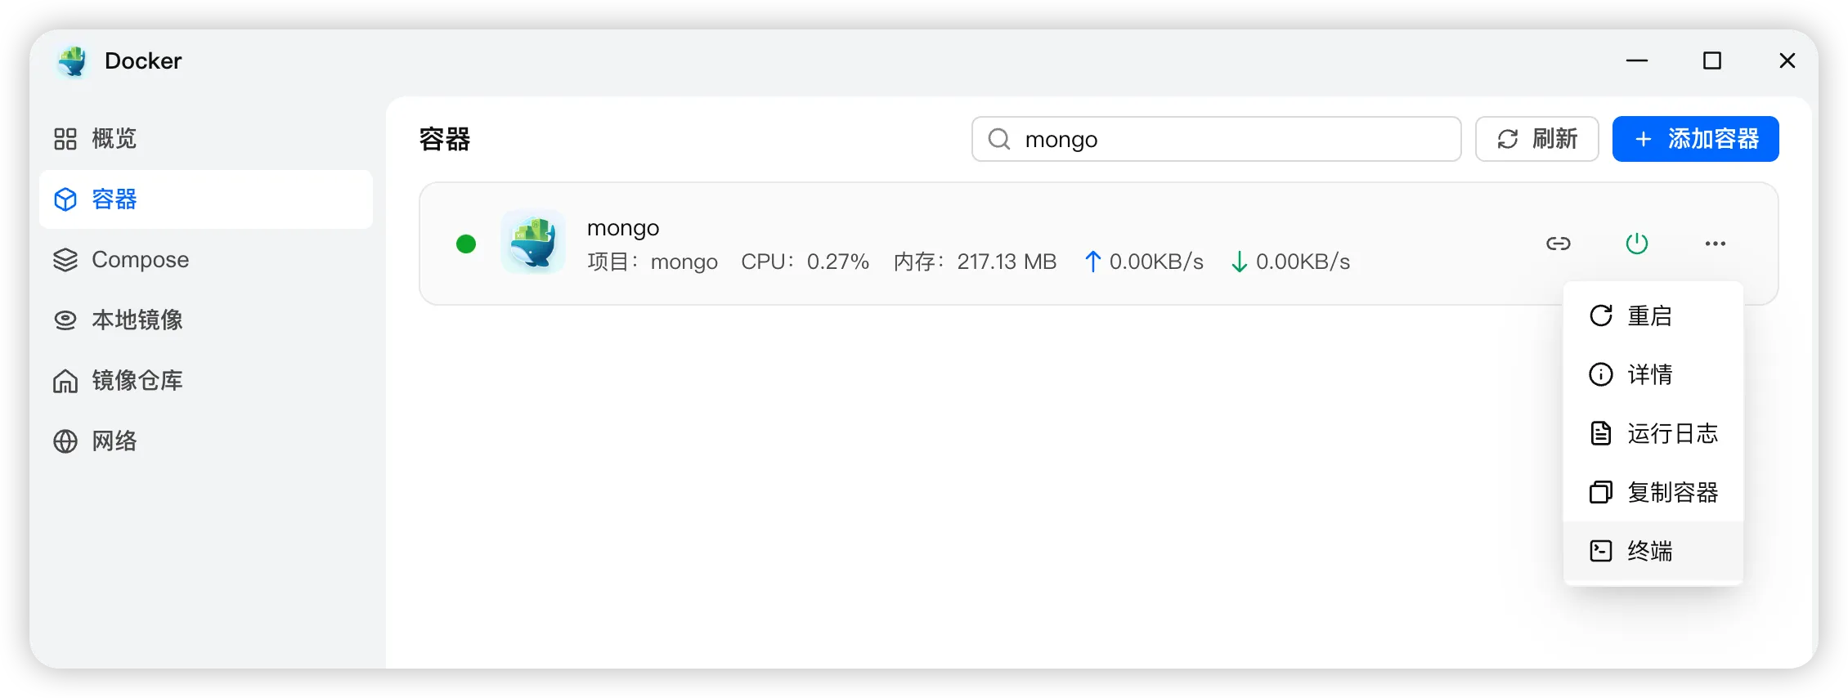This screenshot has width=1848, height=698.
Task: Click the link icon on mongo container
Action: tap(1558, 244)
